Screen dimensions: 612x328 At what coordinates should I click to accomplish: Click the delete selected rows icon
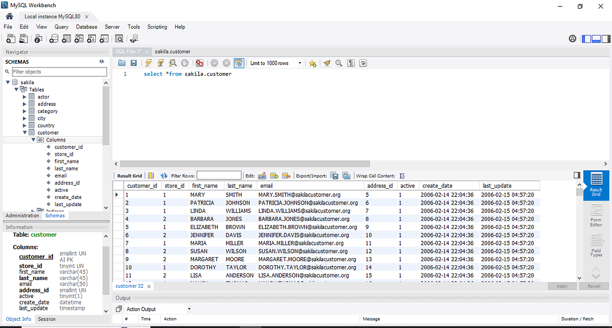(286, 175)
